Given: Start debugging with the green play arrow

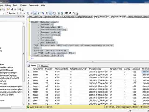Looking at the screenshot, I should click(17, 13).
